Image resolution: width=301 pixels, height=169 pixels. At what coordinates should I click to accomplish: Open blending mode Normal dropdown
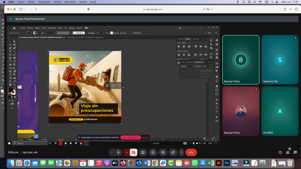coord(187,66)
